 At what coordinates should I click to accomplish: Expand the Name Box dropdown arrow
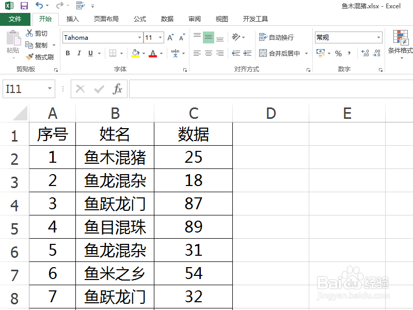click(x=50, y=88)
